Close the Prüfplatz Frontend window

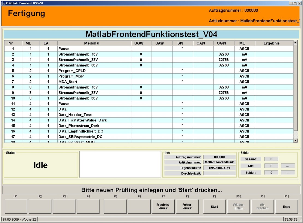click(x=299, y=3)
